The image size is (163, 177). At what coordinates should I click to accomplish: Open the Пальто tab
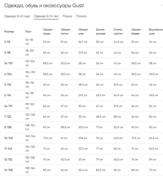pos(81,16)
